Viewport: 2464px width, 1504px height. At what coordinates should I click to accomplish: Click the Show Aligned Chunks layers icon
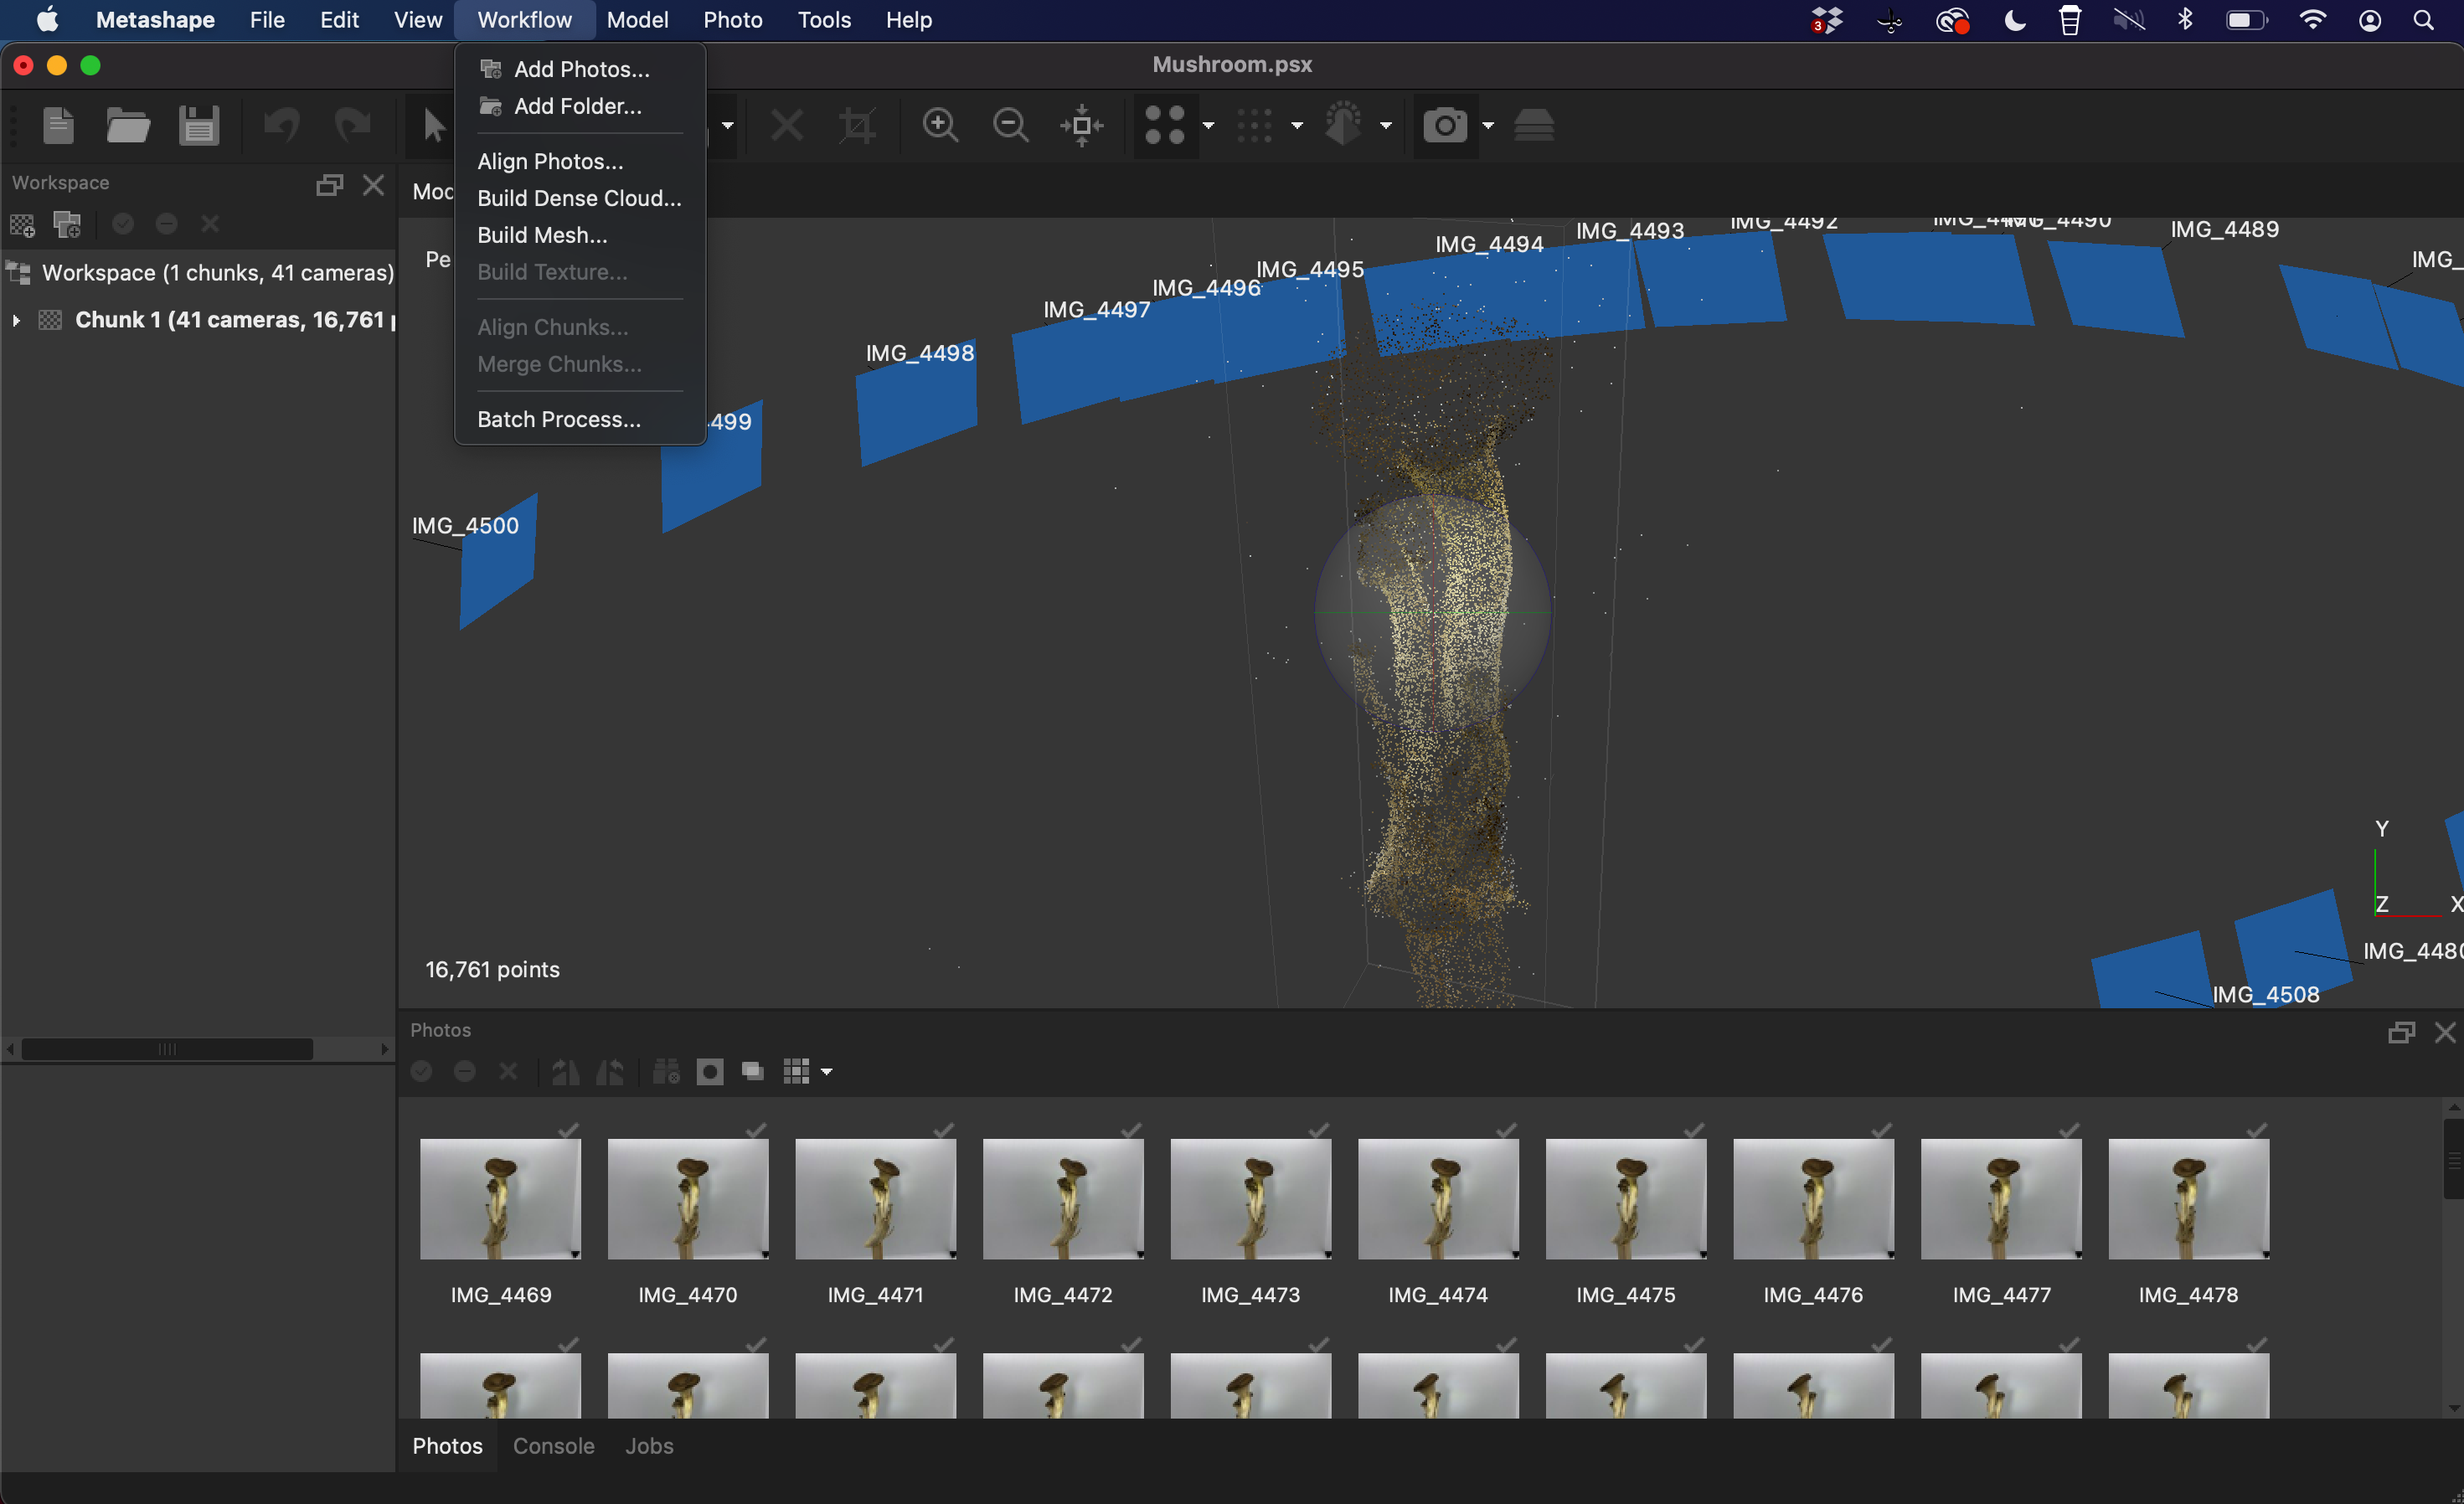(1534, 126)
